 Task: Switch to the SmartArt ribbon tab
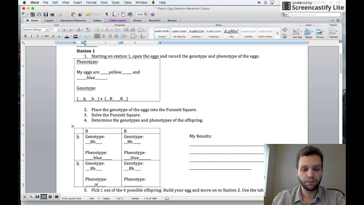(154, 20)
